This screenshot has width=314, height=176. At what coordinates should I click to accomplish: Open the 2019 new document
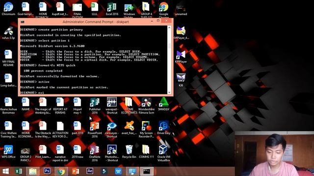click(78, 152)
